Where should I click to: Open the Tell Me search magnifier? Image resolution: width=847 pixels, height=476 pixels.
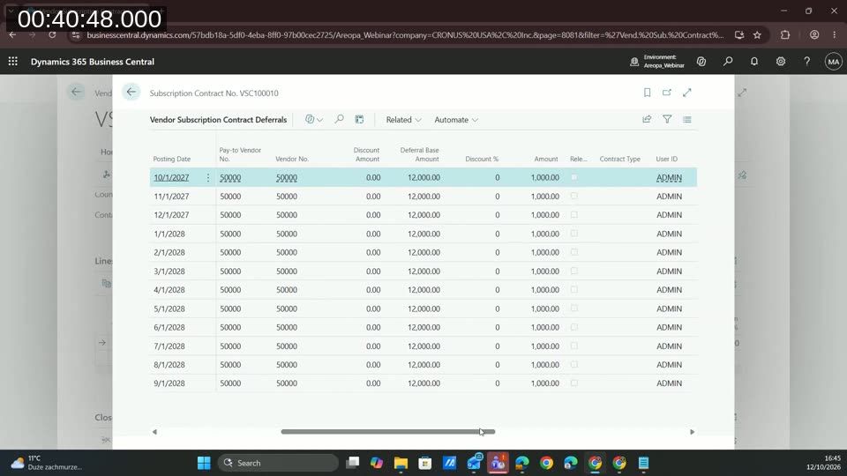tap(728, 62)
